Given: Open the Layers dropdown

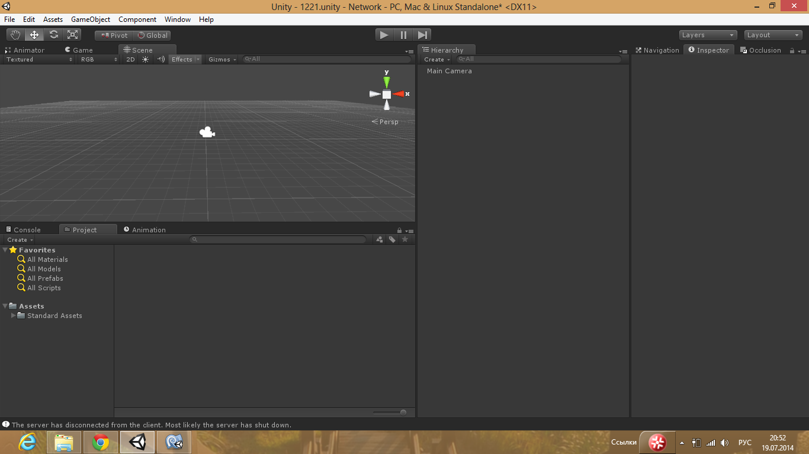Looking at the screenshot, I should (708, 35).
